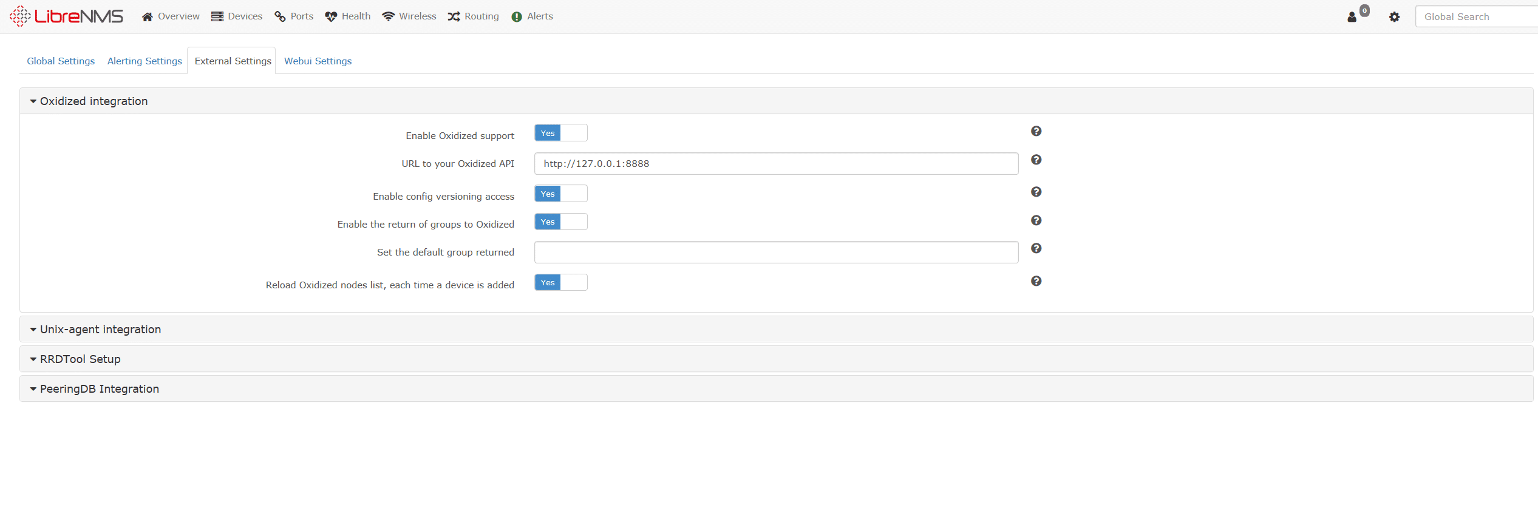Show help for Enable Oxidized support
Viewport: 1538px width, 505px height.
click(x=1036, y=131)
